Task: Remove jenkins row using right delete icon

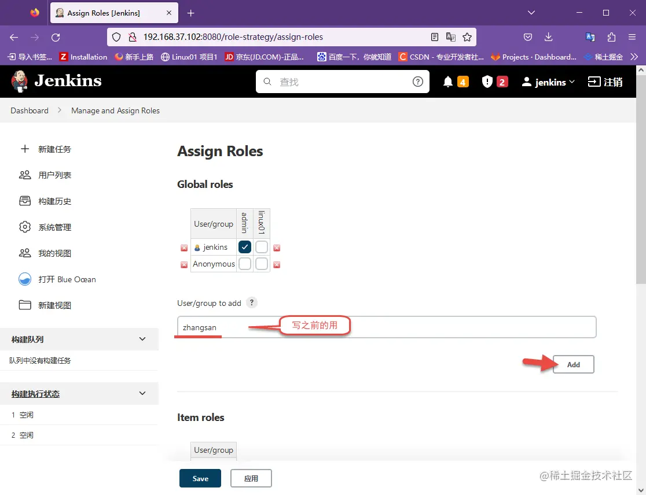Action: (x=277, y=247)
